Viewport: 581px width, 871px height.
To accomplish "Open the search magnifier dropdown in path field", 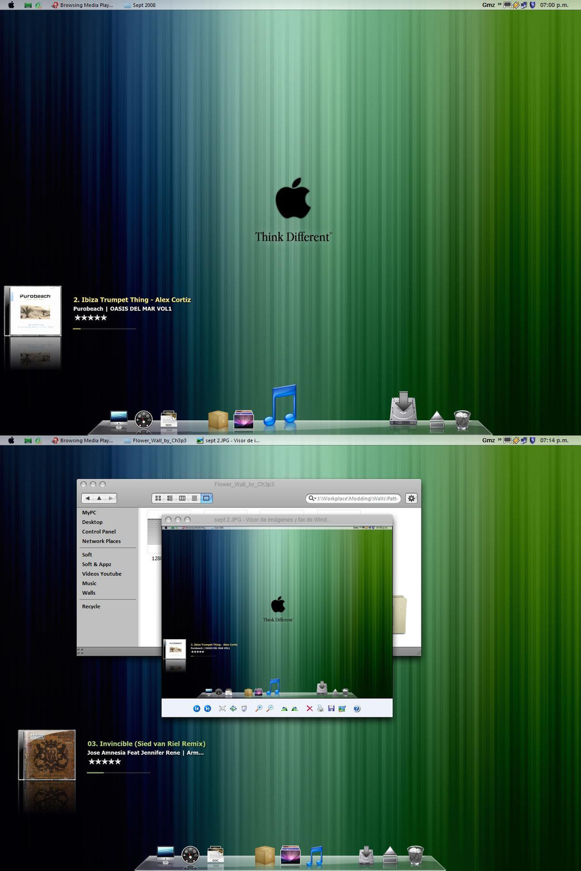I will (312, 498).
